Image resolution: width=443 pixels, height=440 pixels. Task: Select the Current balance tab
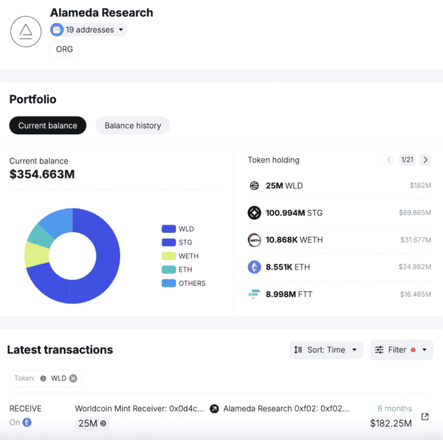pyautogui.click(x=48, y=125)
